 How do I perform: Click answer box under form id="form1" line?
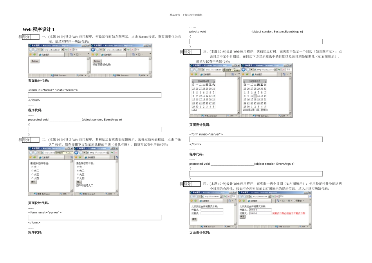point(95,95)
